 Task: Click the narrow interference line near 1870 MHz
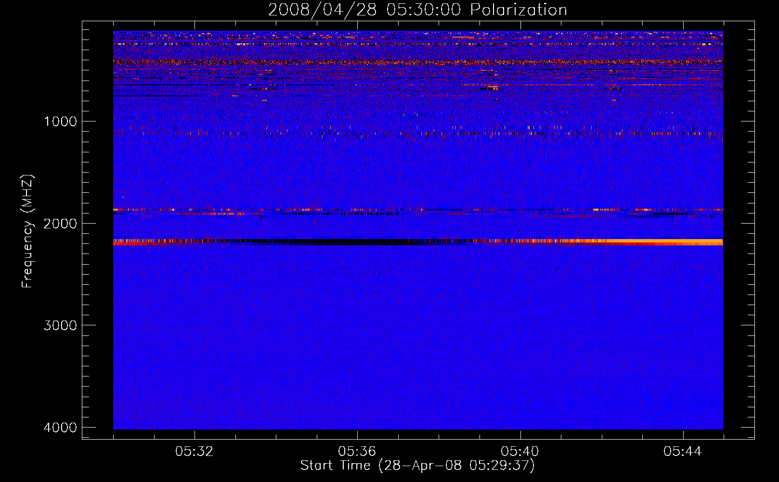point(418,210)
